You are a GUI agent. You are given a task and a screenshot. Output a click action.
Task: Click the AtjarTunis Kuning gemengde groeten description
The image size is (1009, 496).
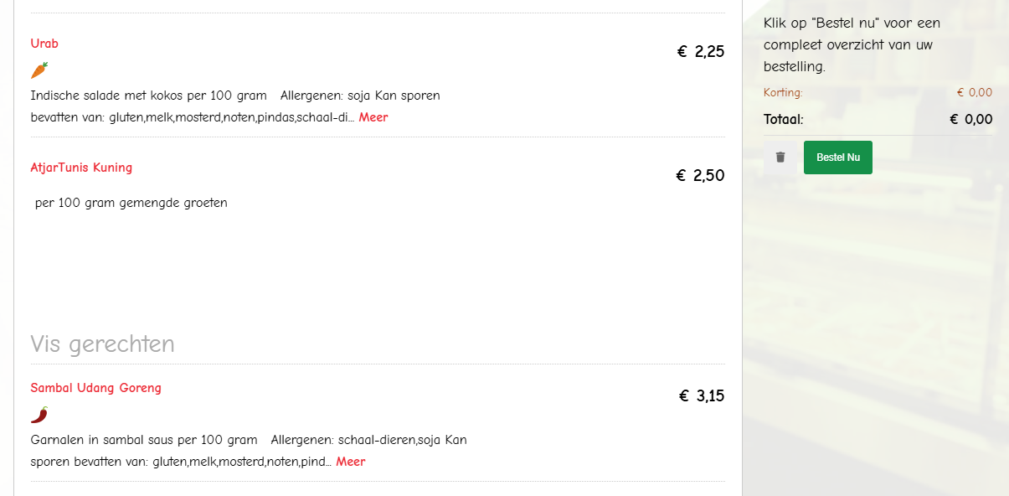tap(130, 202)
